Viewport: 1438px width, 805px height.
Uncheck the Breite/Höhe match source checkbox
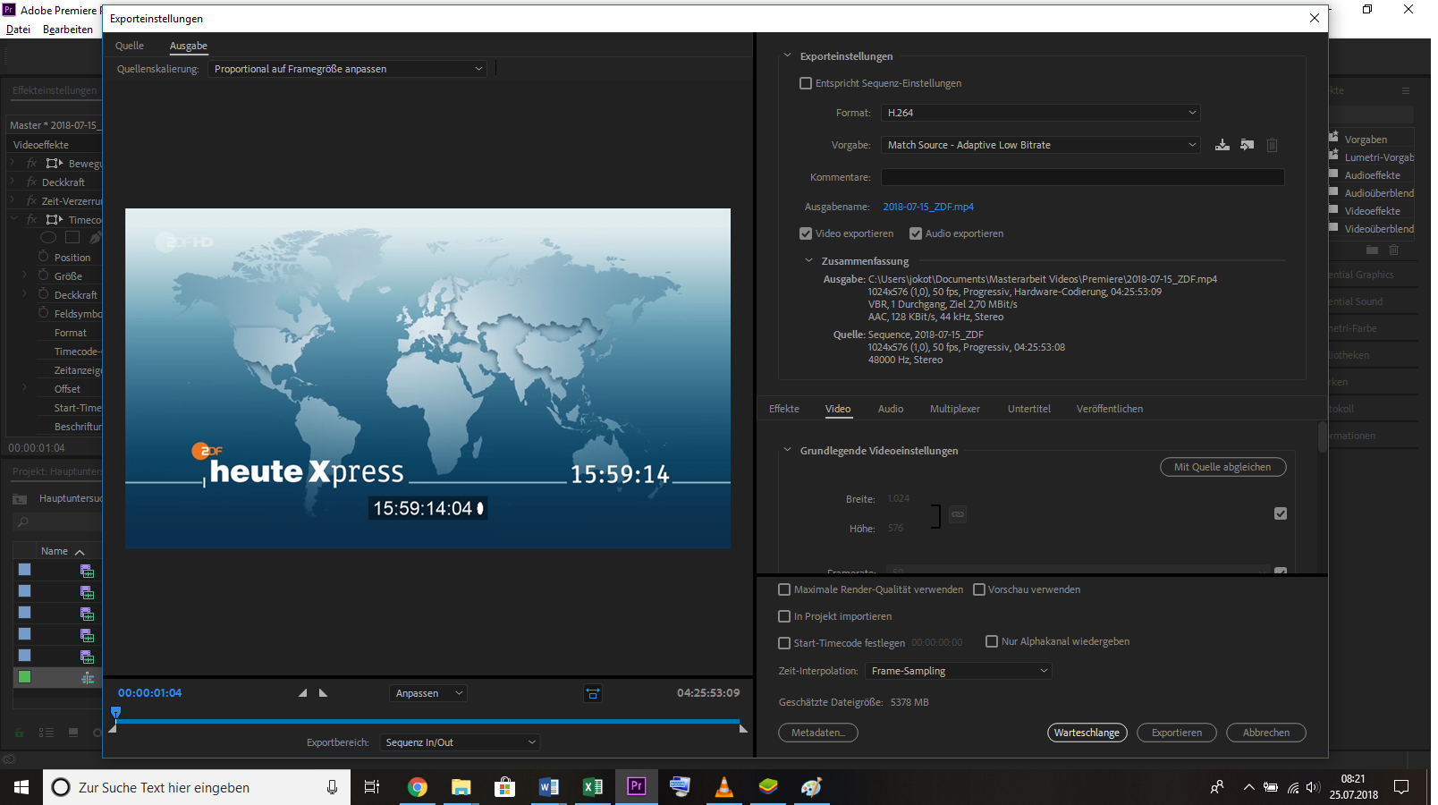pos(1281,513)
